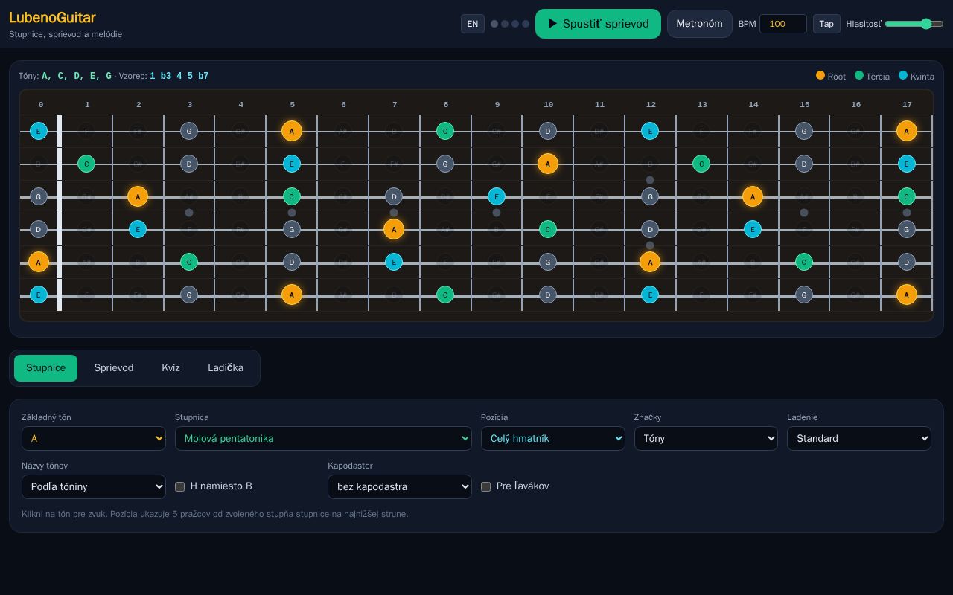Image resolution: width=953 pixels, height=595 pixels.
Task: Expand the Kapodaster capo dropdown
Action: [400, 486]
